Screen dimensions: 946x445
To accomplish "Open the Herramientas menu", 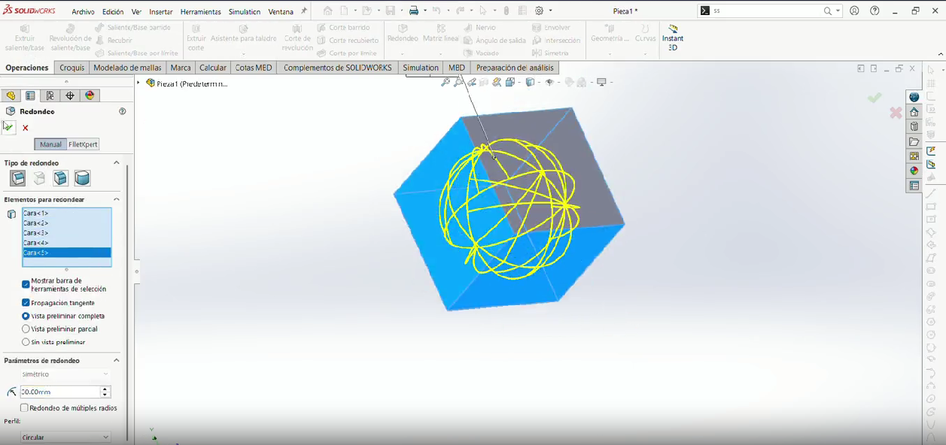I will 201,12.
